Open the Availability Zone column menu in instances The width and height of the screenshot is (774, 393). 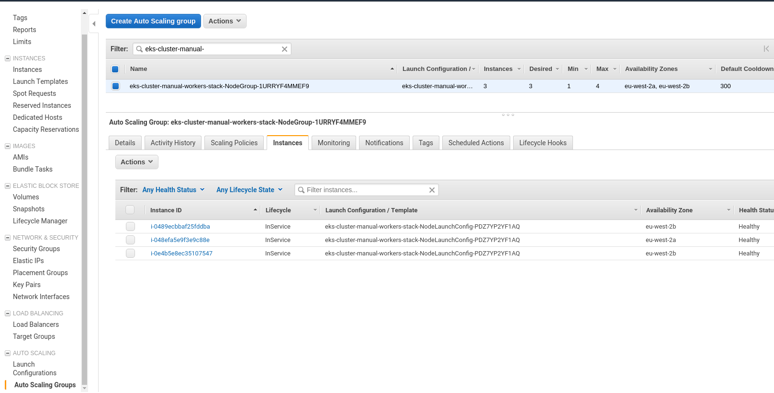coord(729,210)
